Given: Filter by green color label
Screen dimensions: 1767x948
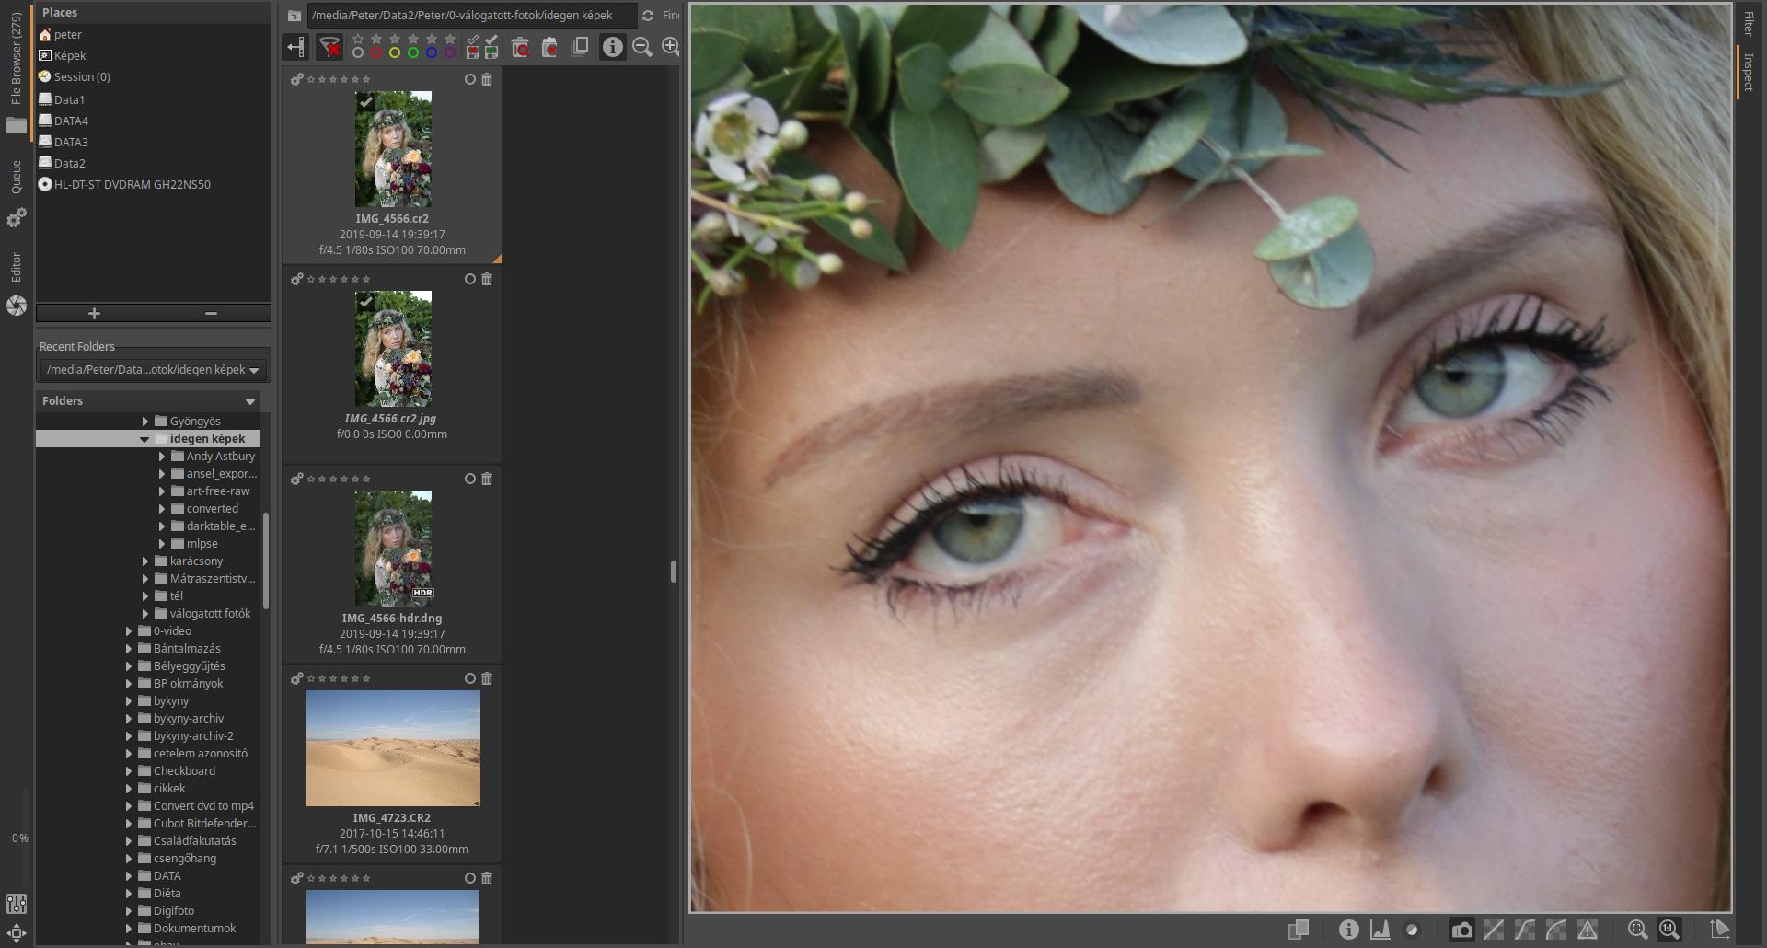Looking at the screenshot, I should [413, 52].
